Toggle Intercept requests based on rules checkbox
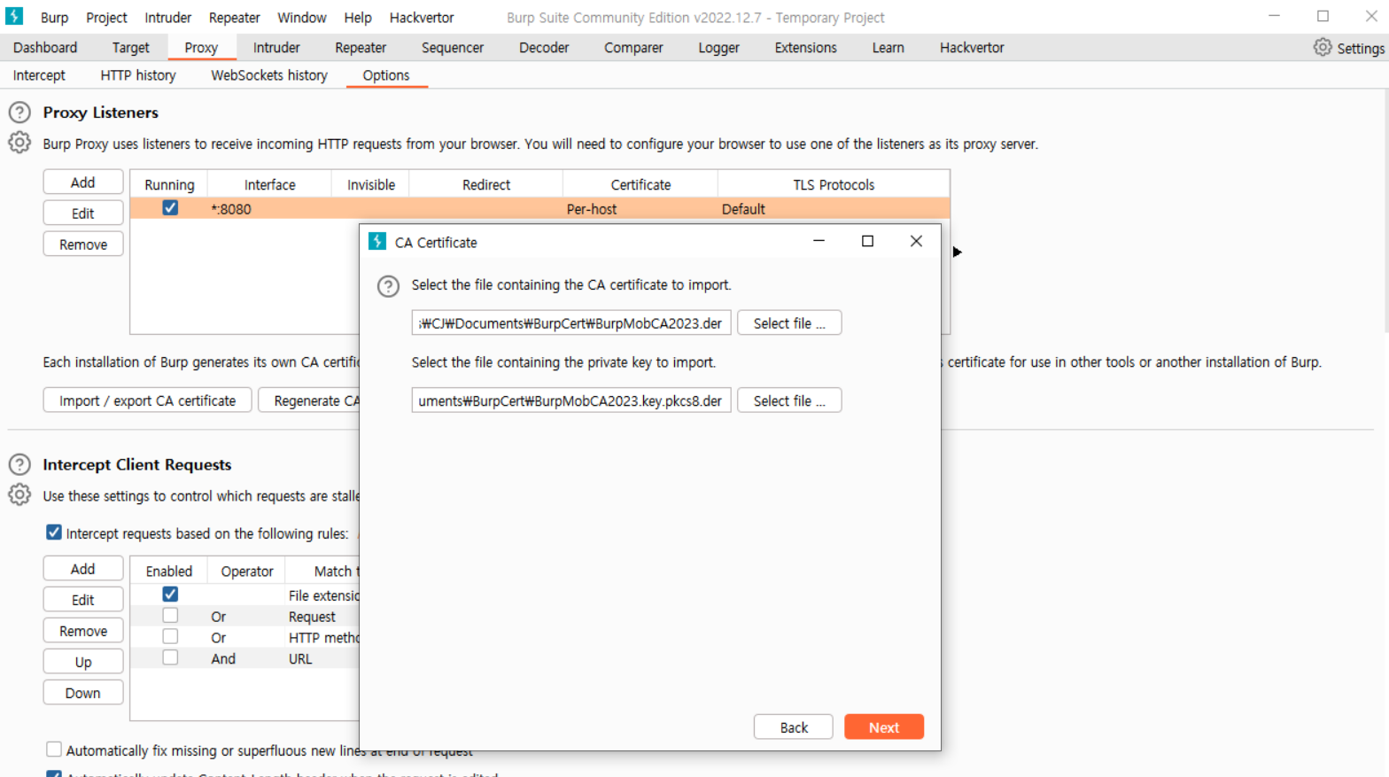The width and height of the screenshot is (1389, 777). pos(54,532)
